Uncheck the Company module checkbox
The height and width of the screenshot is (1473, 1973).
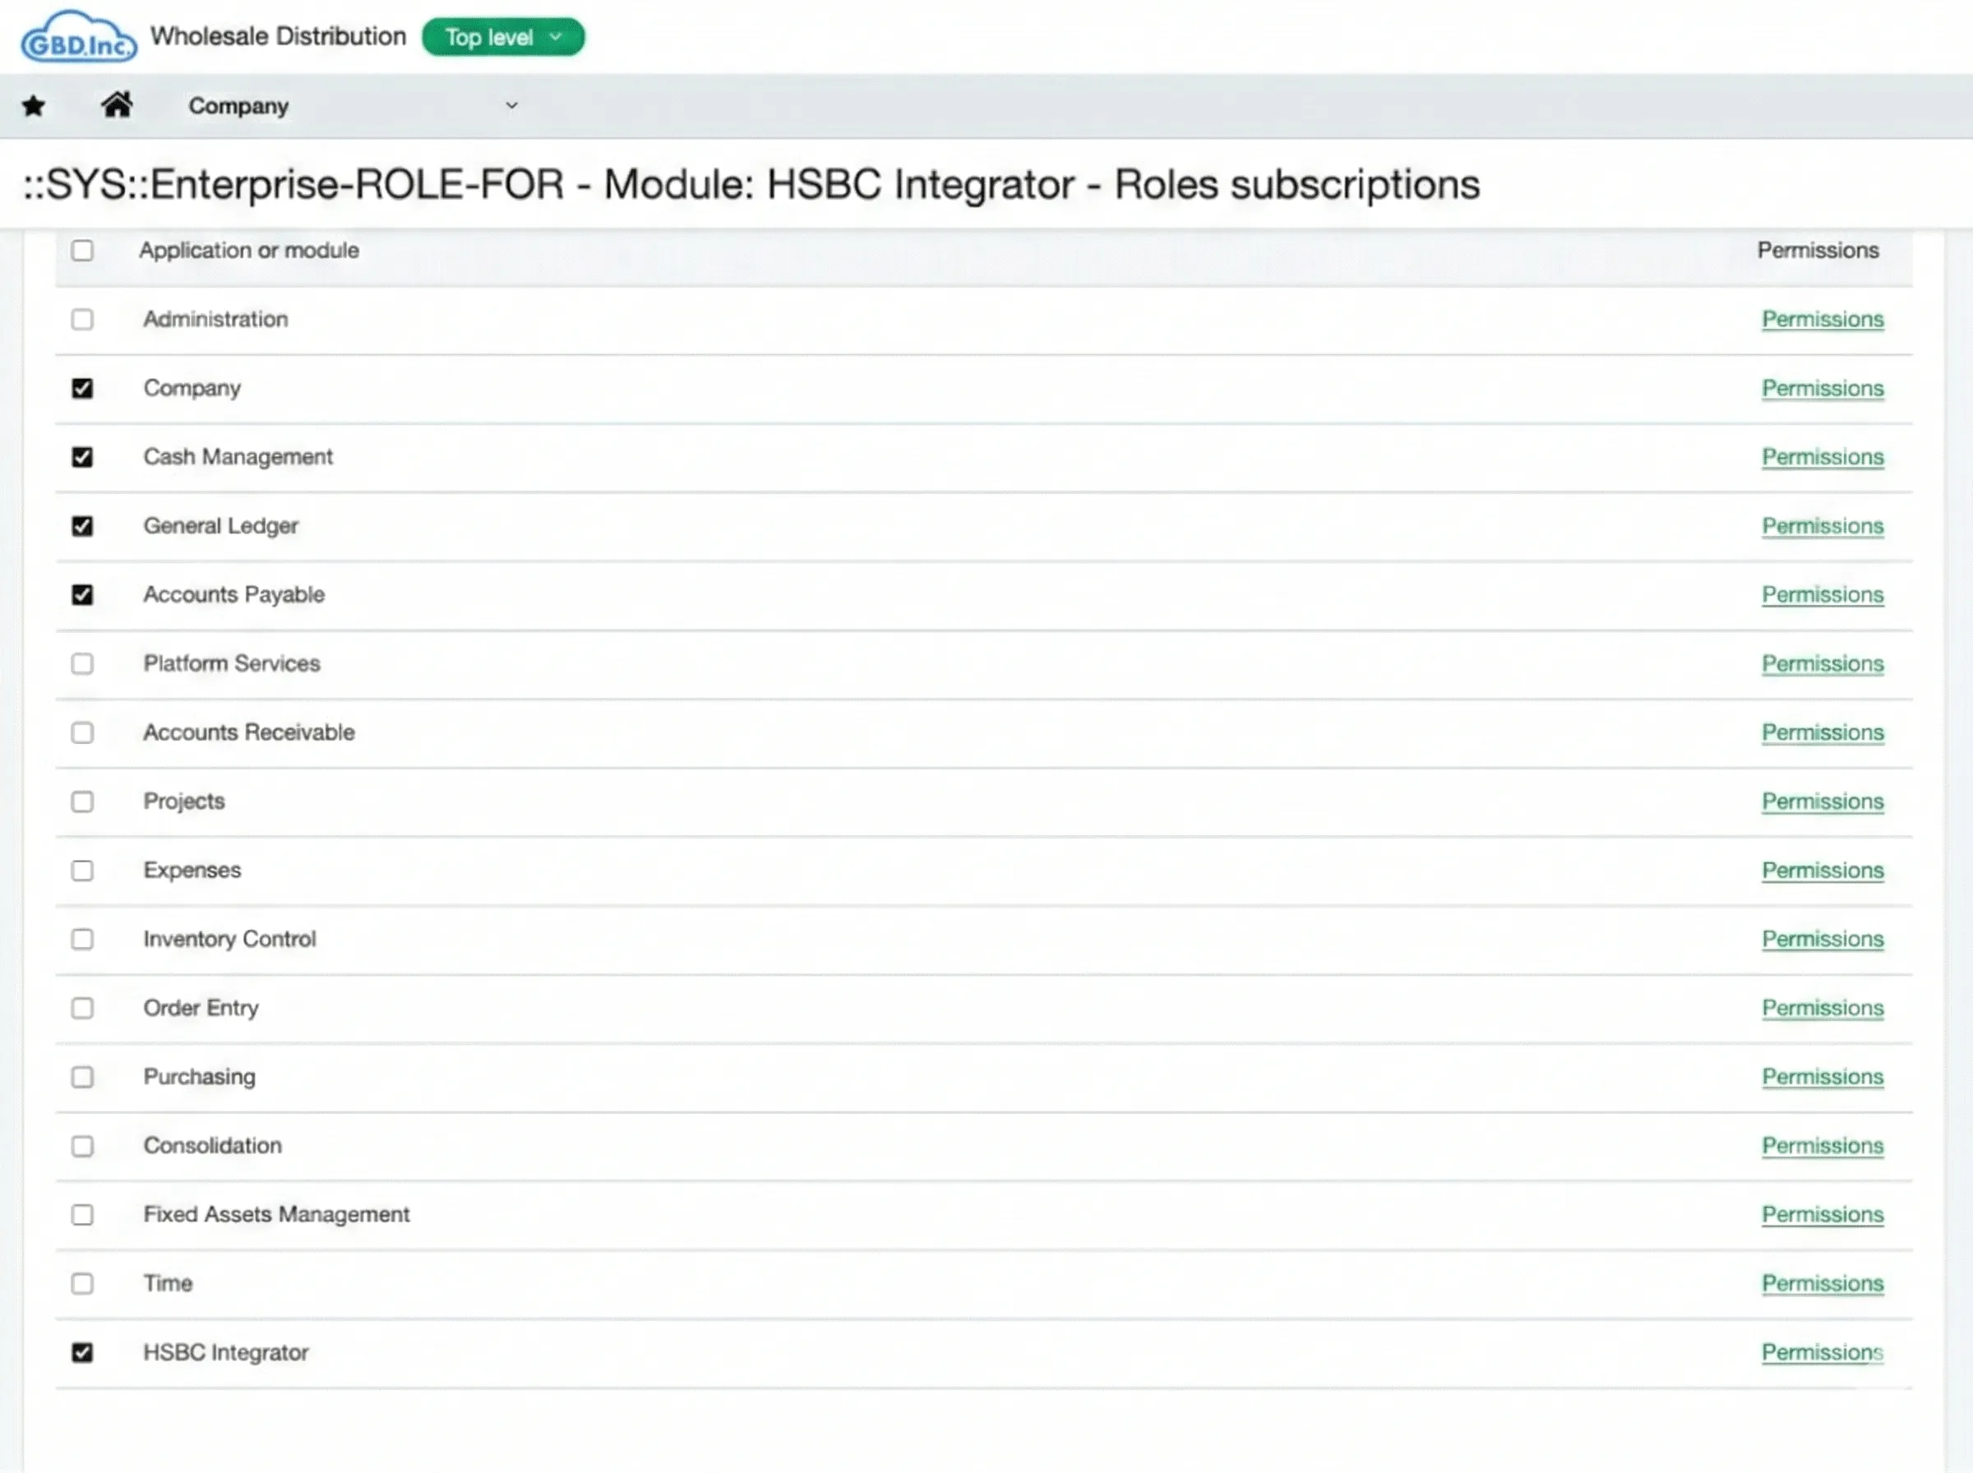82,388
